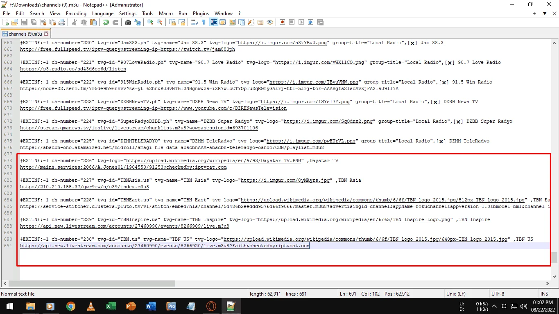This screenshot has width=559, height=314.
Task: Click the Save recorded macro icon
Action: [320, 22]
